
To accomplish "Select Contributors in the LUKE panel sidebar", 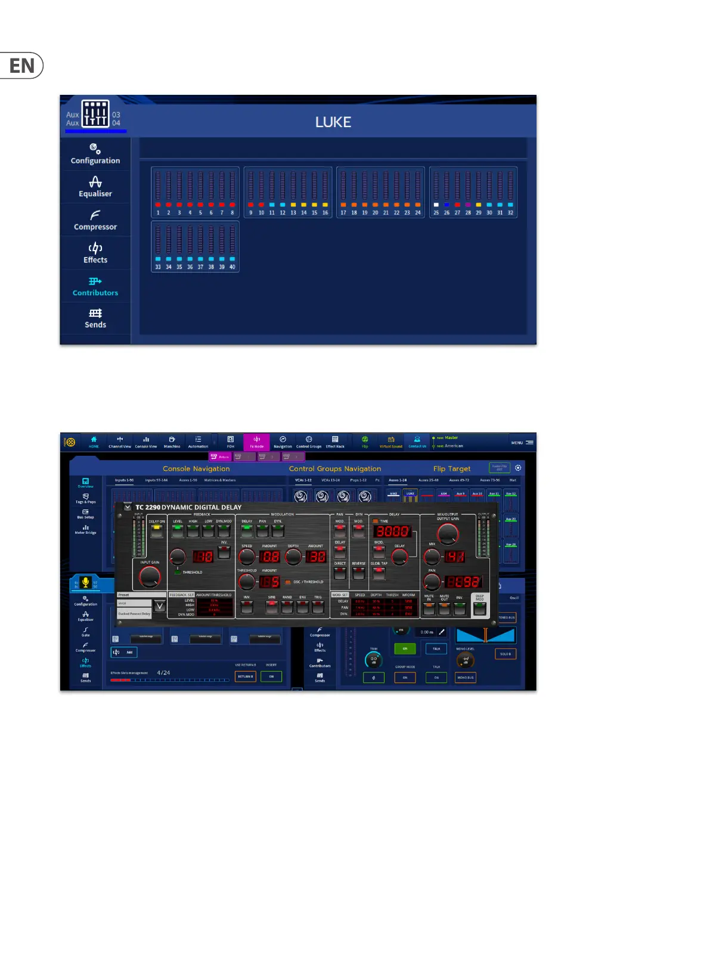I will pyautogui.click(x=95, y=286).
